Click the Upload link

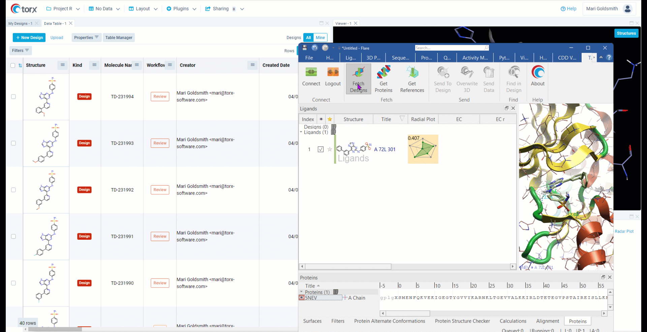pos(57,38)
